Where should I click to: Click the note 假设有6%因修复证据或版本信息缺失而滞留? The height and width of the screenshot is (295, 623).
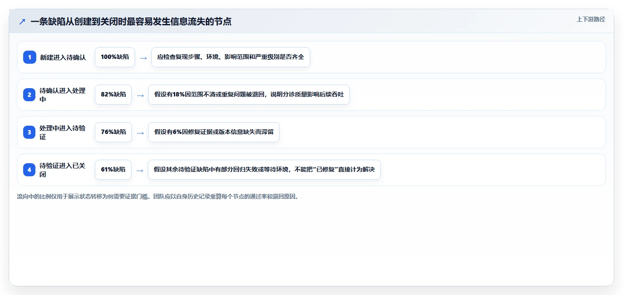[x=214, y=132]
